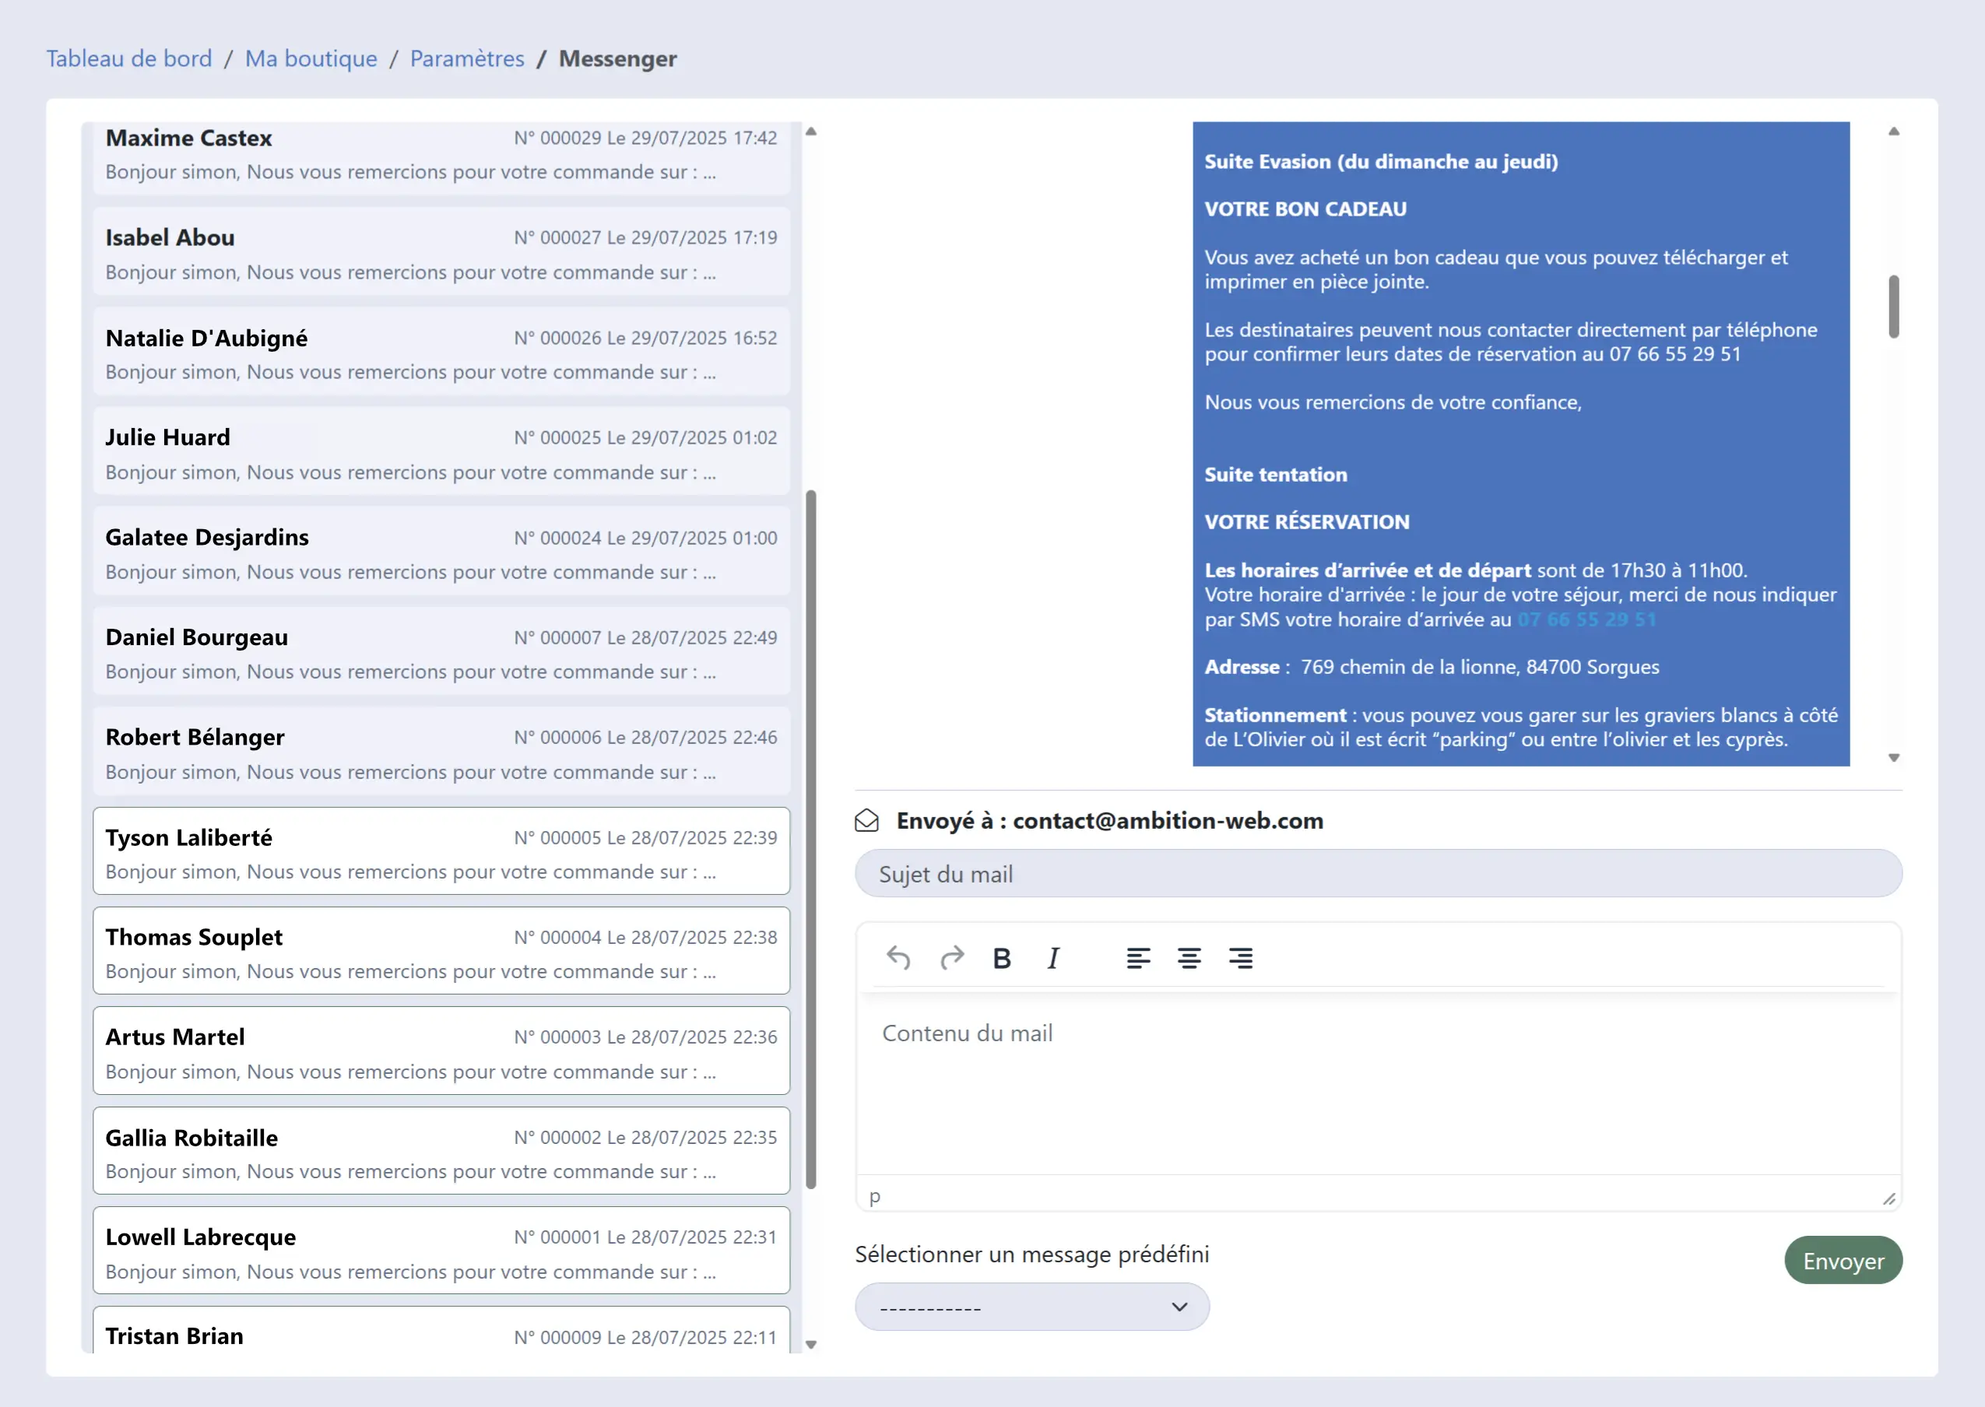Click the Envoyer button

(x=1843, y=1261)
